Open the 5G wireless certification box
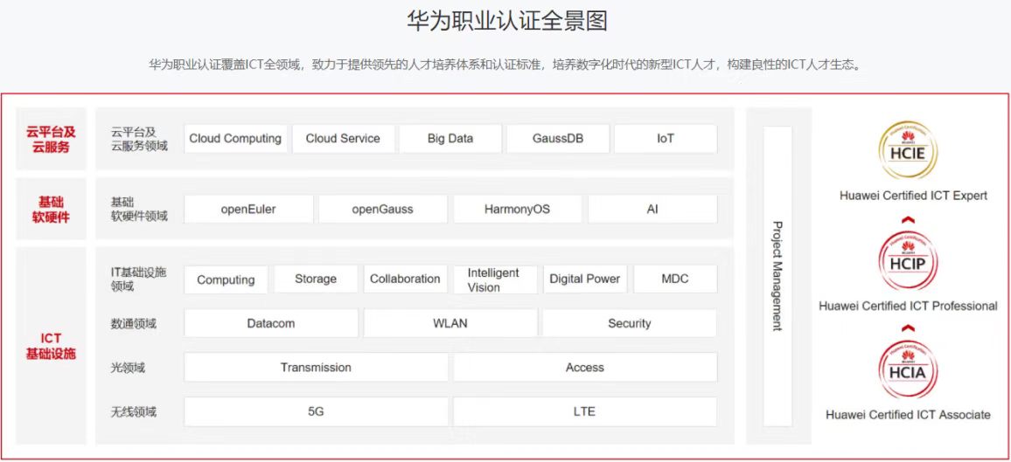The width and height of the screenshot is (1011, 462). (x=316, y=412)
